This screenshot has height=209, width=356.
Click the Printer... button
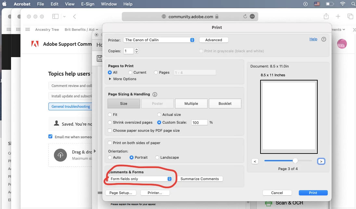[155, 193]
